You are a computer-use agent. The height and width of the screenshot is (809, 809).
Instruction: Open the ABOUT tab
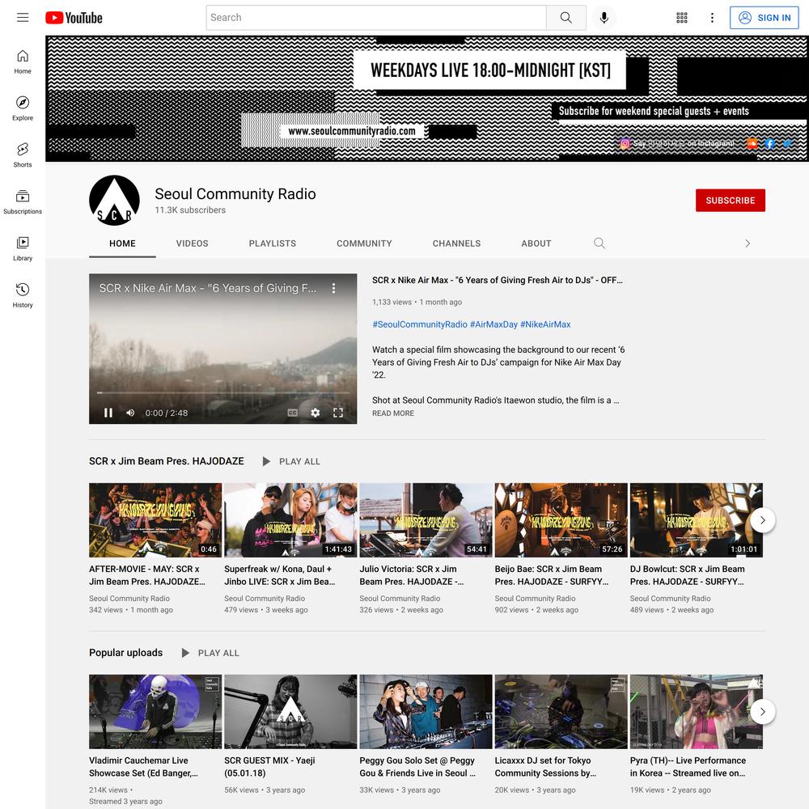536,244
